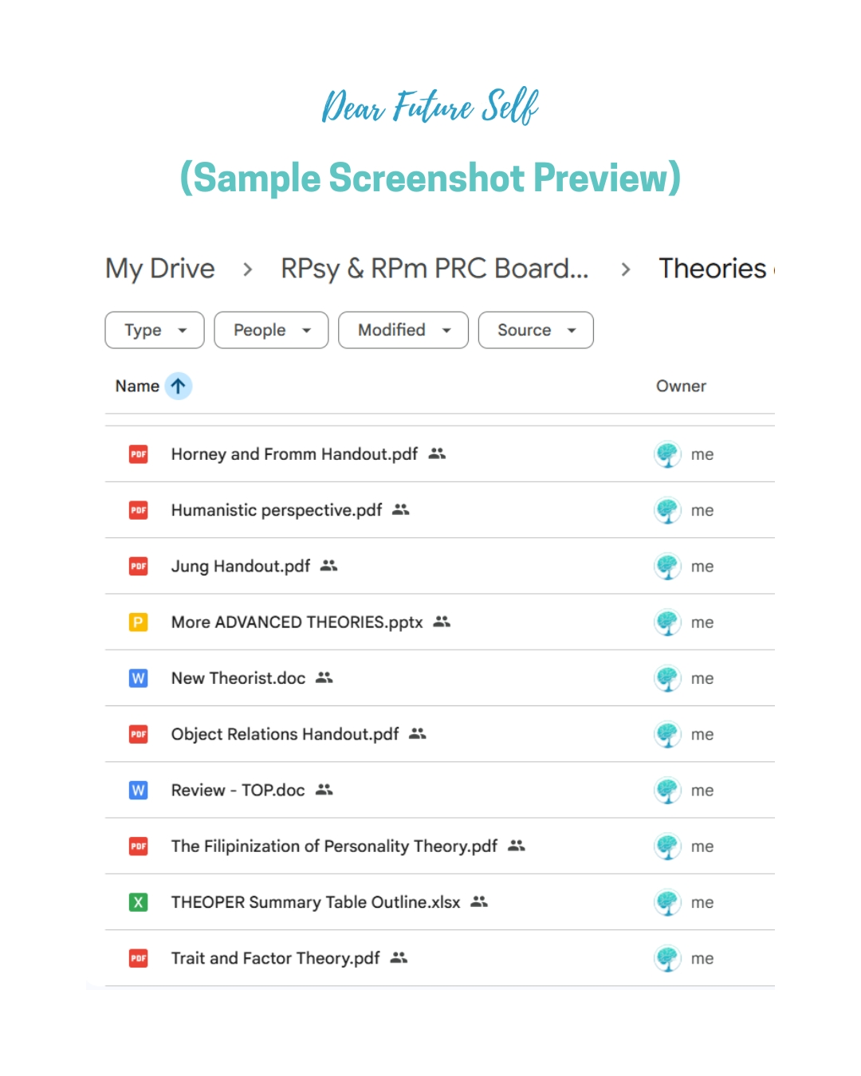Click the PDF icon for Trait and Factor Theory
This screenshot has height=1076, width=861.
coord(139,958)
